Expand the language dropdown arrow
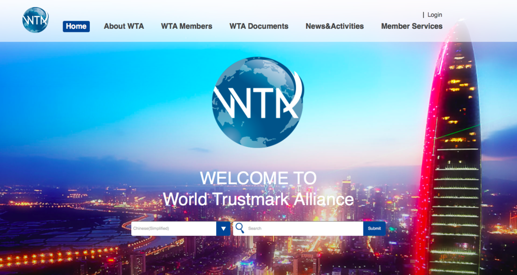The image size is (517, 275). [223, 229]
